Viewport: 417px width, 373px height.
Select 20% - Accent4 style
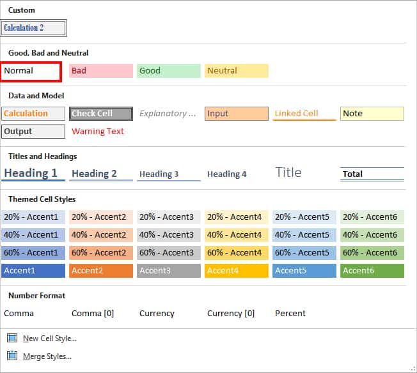click(x=237, y=217)
